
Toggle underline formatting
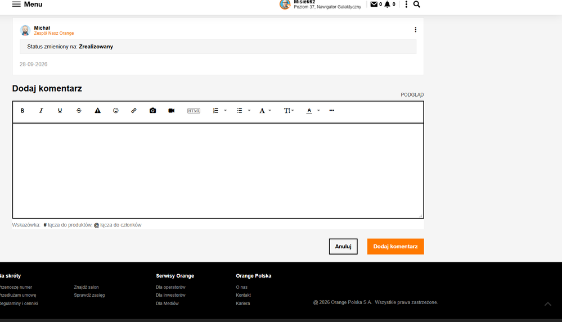pos(60,111)
